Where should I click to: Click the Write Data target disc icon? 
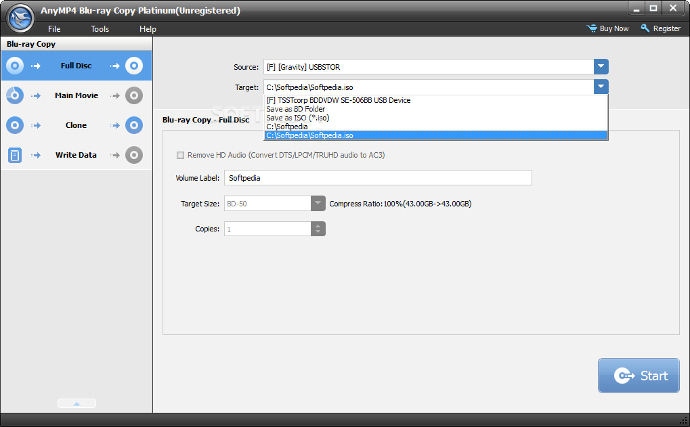pos(134,155)
